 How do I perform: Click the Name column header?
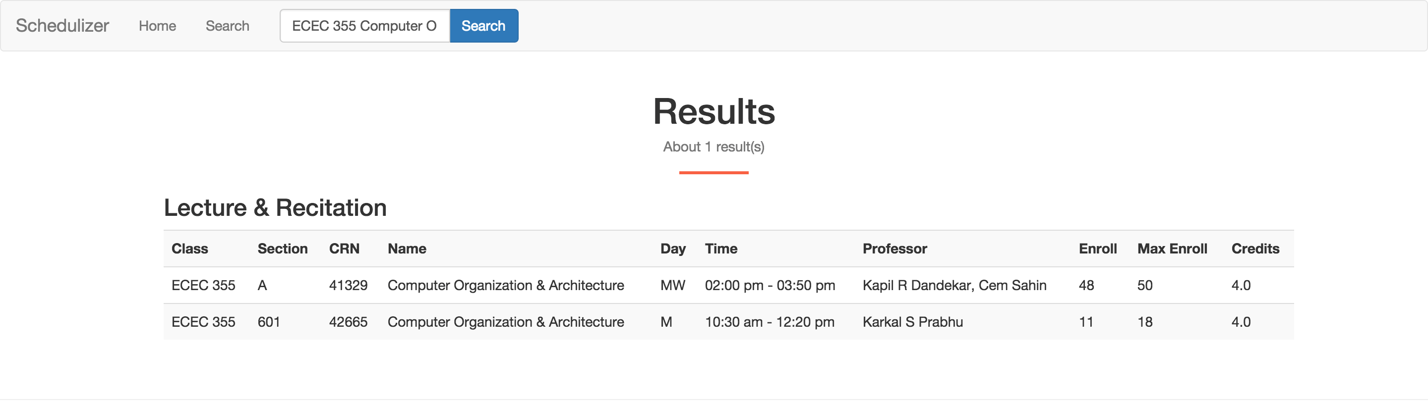(407, 249)
